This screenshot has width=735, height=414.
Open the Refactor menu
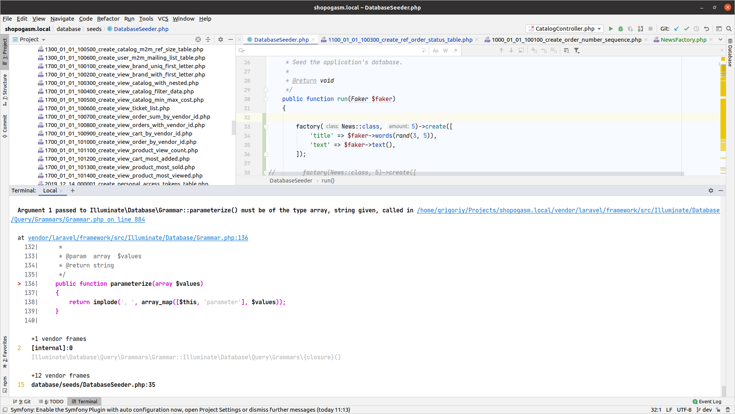click(x=108, y=19)
